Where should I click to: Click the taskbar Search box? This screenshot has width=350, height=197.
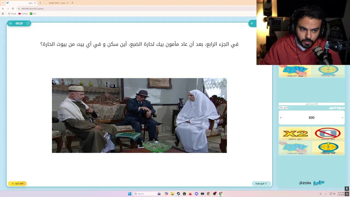(148, 194)
